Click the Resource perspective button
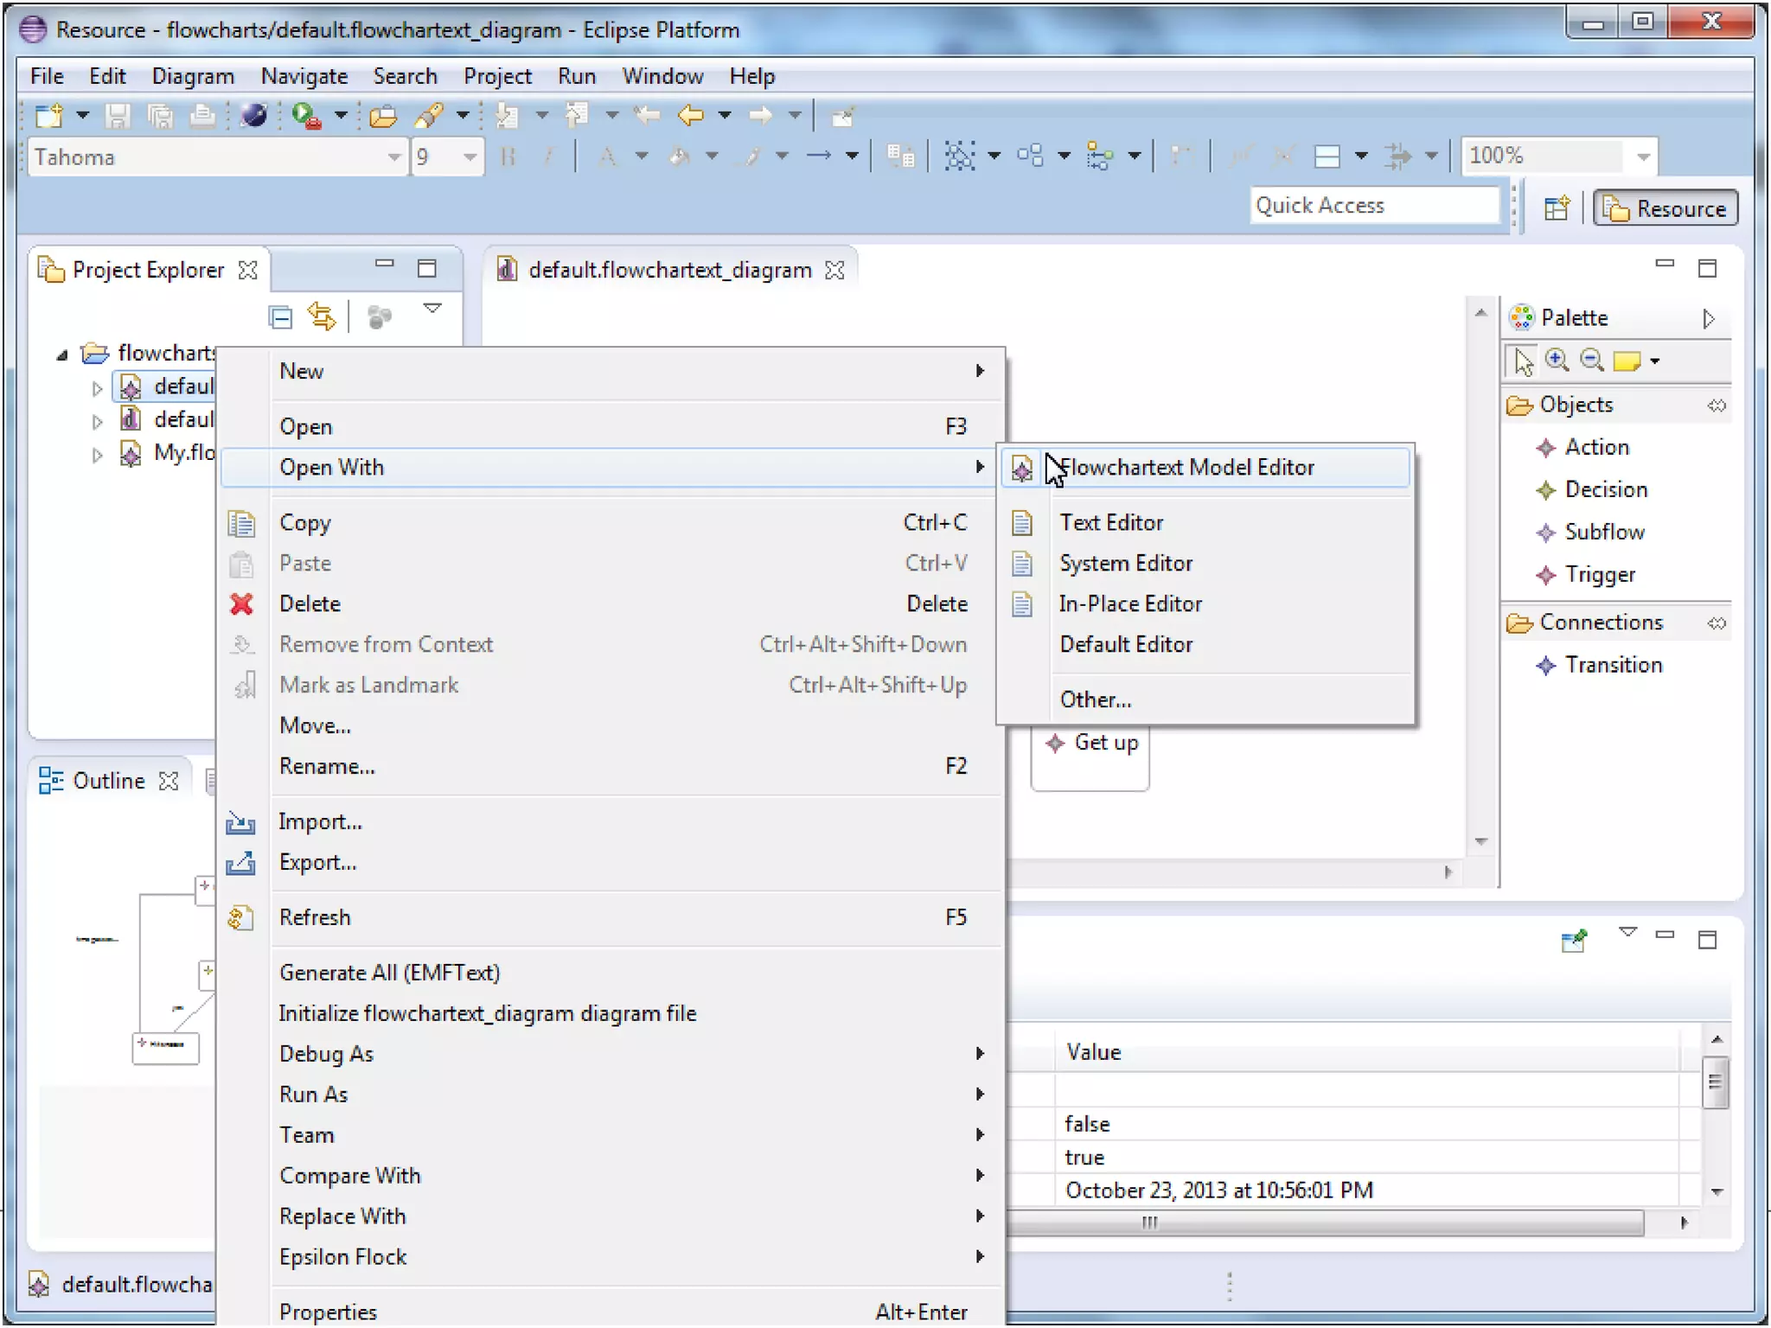 (x=1666, y=208)
